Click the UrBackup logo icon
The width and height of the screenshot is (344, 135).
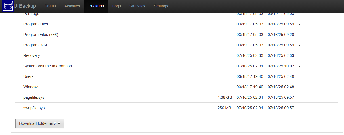(8, 6)
